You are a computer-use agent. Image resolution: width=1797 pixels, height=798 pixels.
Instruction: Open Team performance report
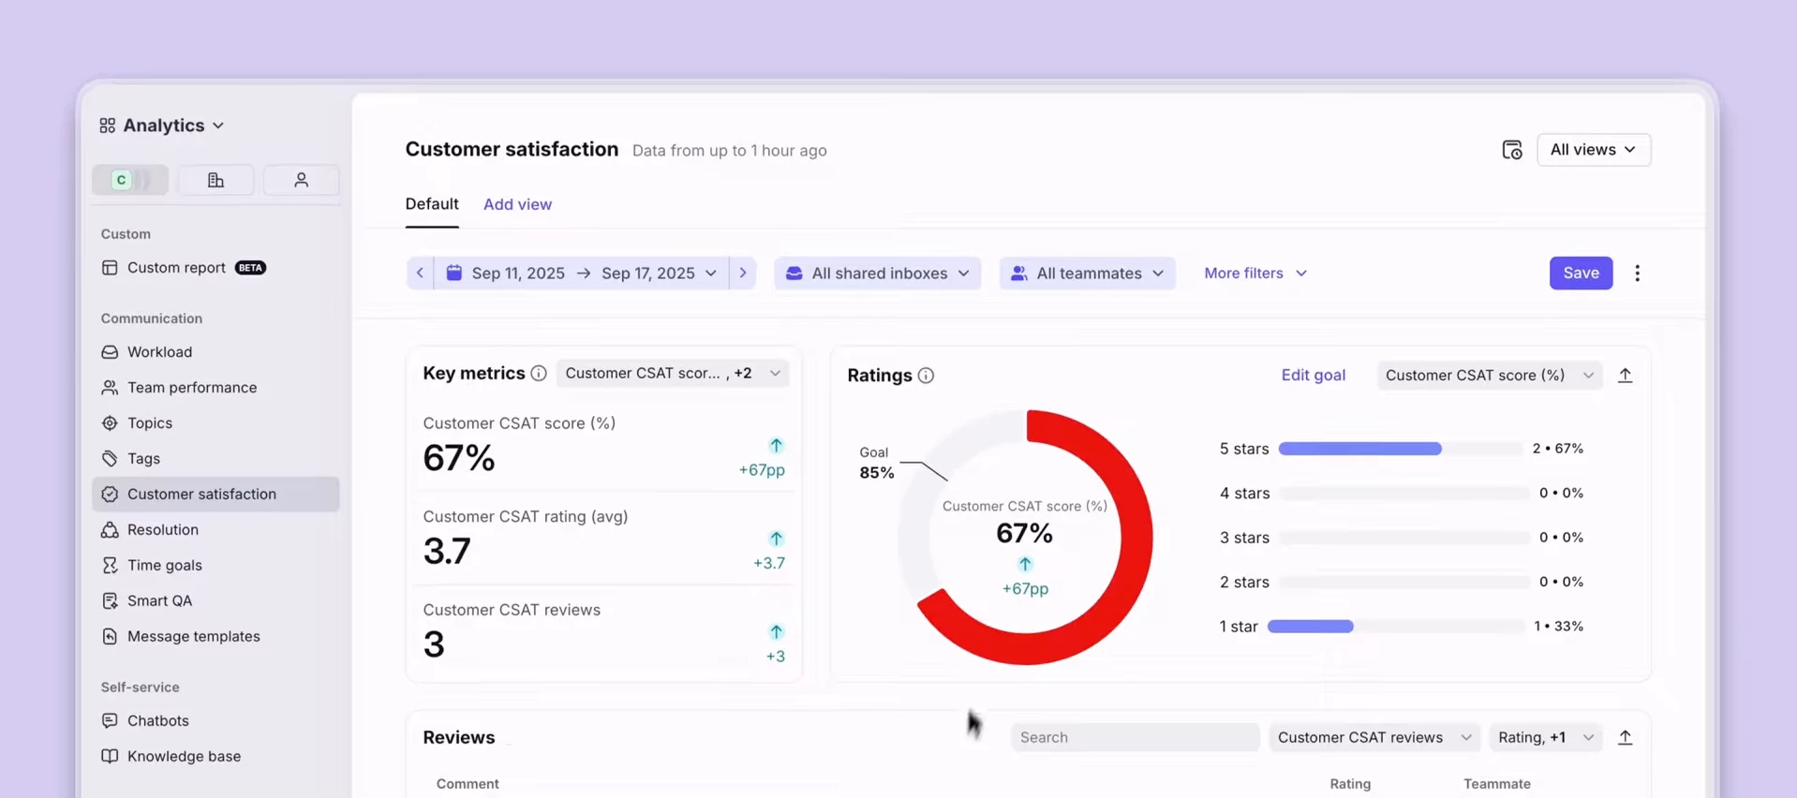[215, 388]
